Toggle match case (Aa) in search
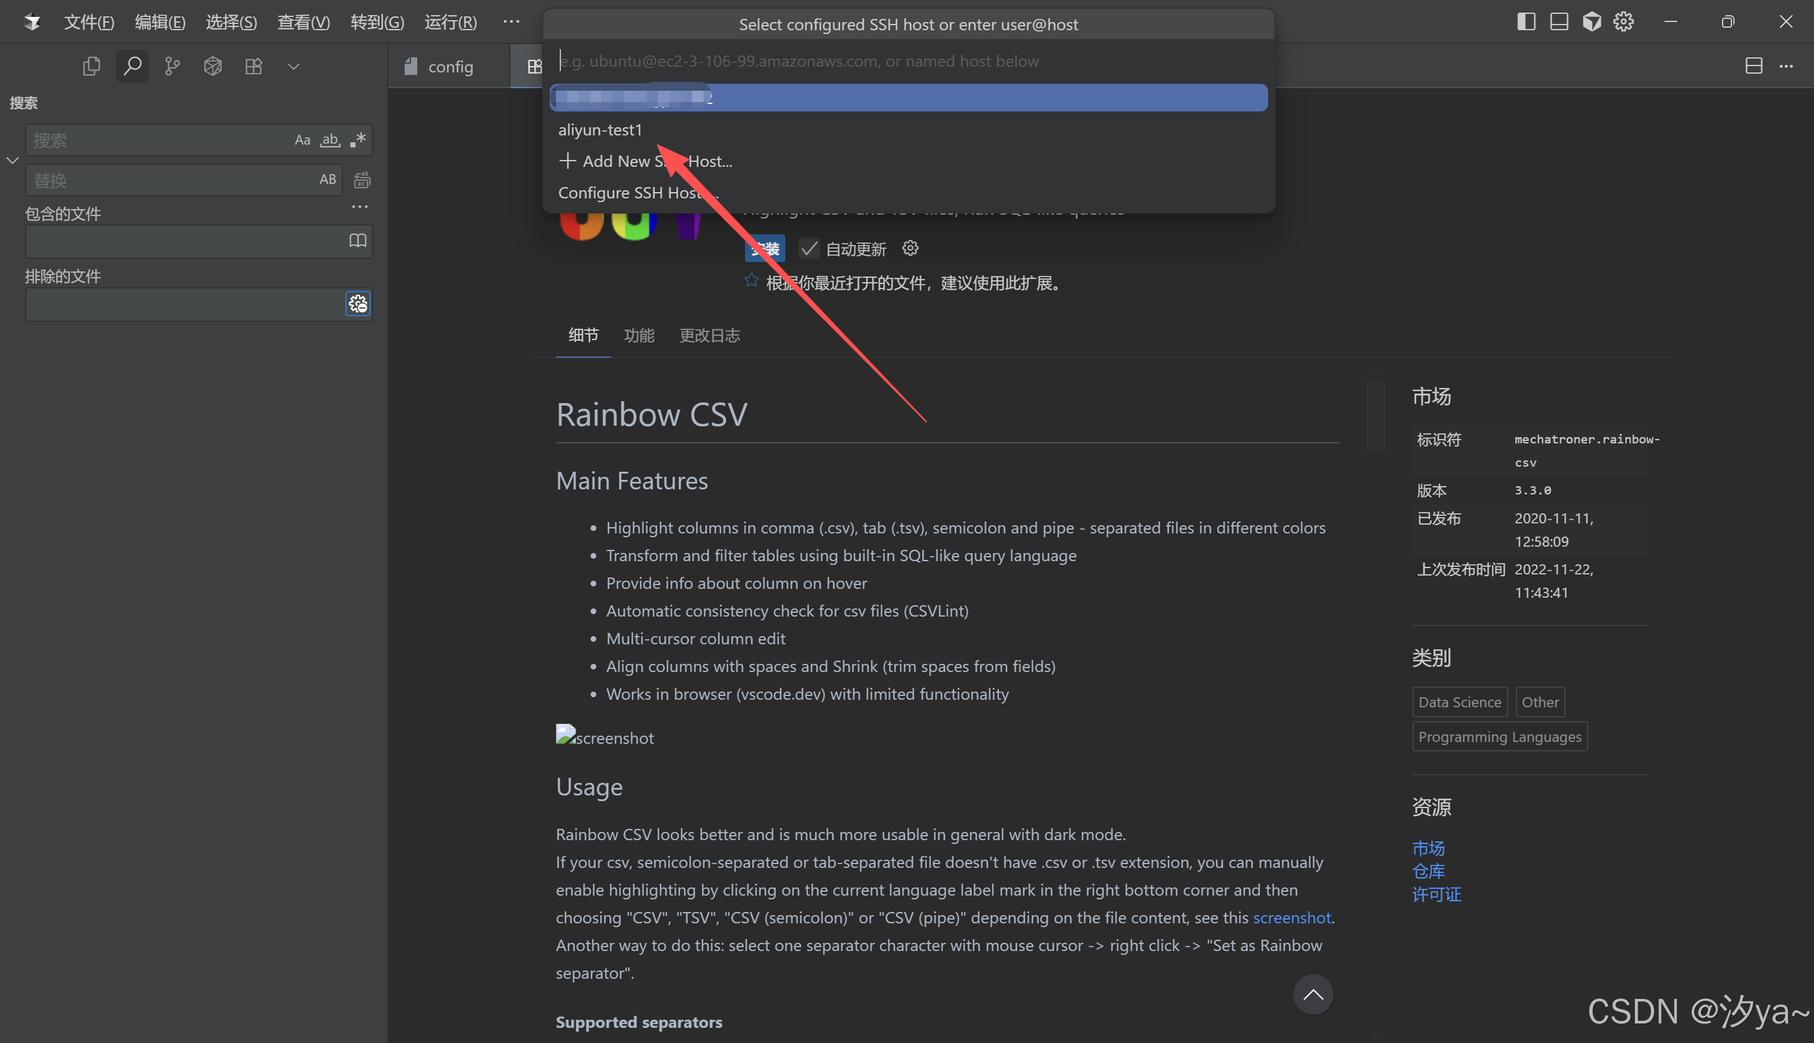 (x=302, y=140)
